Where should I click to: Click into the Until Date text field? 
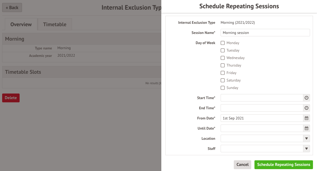(x=262, y=128)
